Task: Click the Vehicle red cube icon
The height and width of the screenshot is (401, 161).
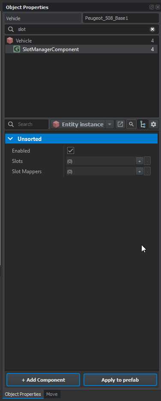Action: [10, 41]
